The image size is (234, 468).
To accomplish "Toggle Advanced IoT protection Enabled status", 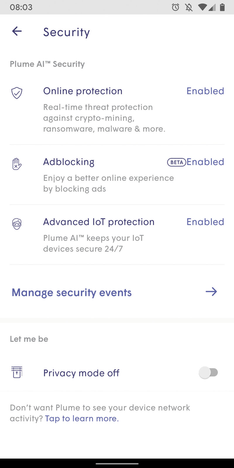I will click(205, 222).
